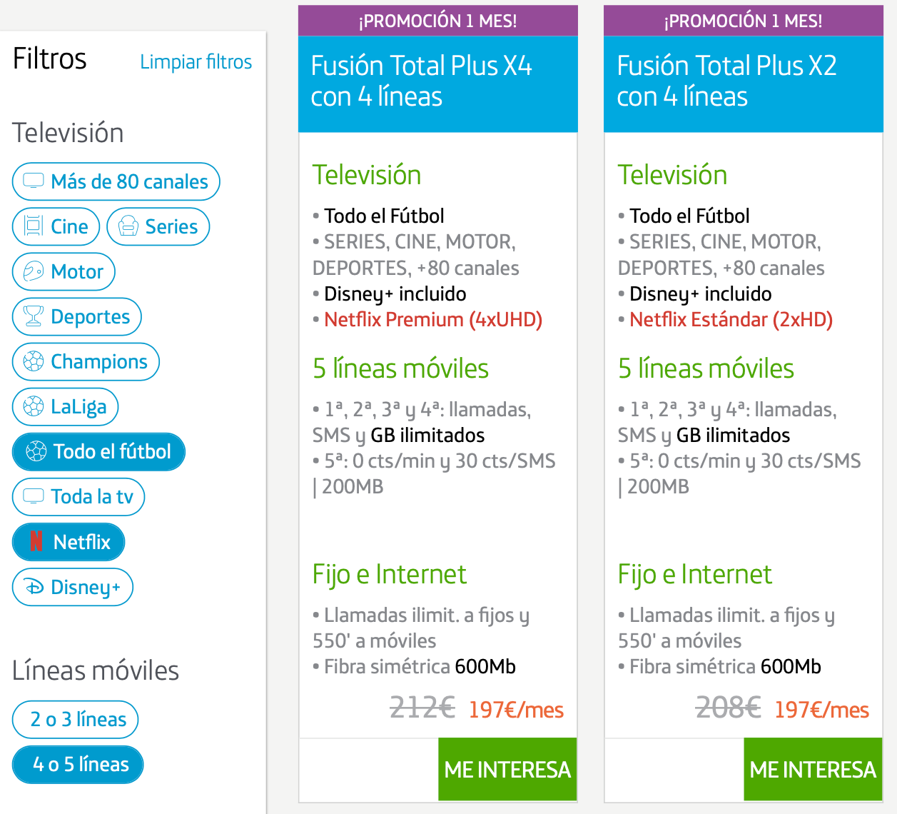Clear all filters with Limpiar filtros
897x814 pixels.
click(x=196, y=62)
